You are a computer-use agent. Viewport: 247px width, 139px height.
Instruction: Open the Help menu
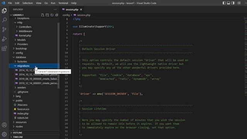[74, 3]
